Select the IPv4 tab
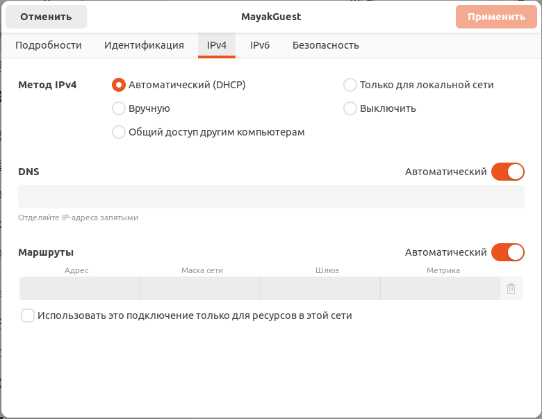542x419 pixels. click(217, 45)
